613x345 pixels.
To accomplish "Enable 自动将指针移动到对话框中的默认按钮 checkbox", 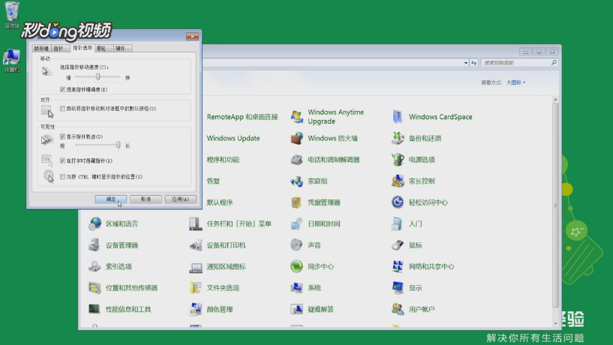I will click(x=62, y=109).
